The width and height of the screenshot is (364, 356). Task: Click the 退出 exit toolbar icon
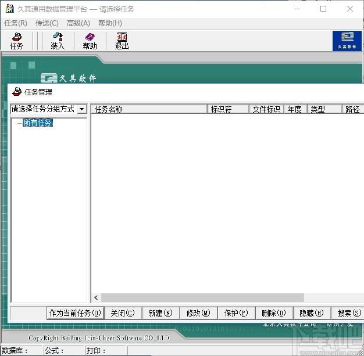point(122,41)
